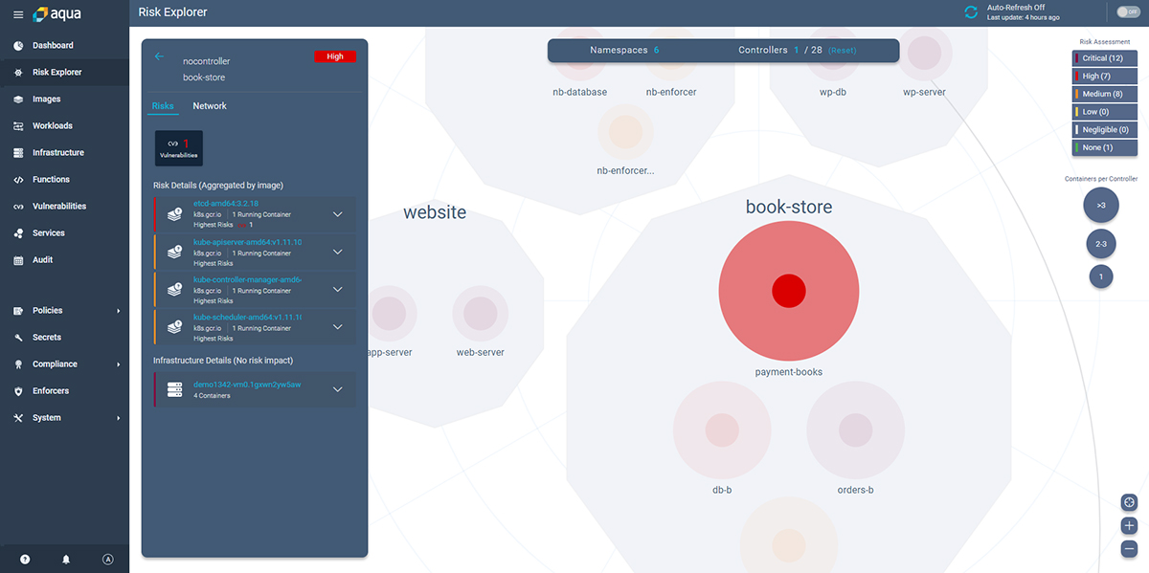
Task: Toggle the Critical (12) risk filter
Action: 1105,58
